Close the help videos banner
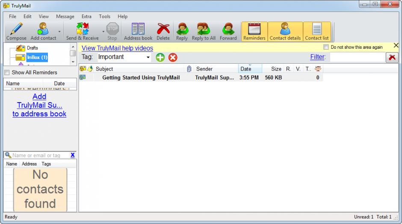This screenshot has height=224, width=402. [396, 46]
